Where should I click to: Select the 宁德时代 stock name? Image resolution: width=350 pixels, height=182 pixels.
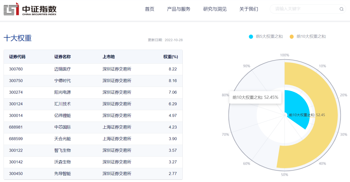63,81
